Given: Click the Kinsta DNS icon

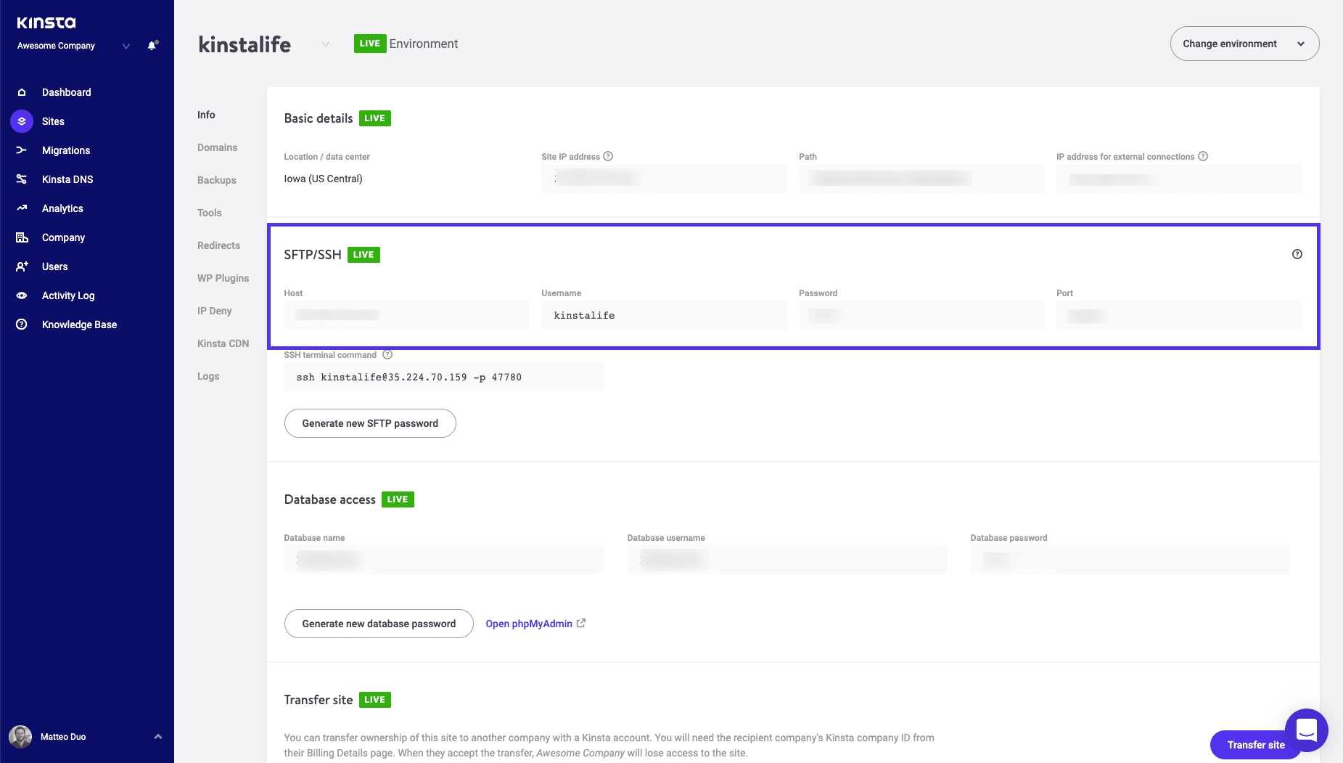Looking at the screenshot, I should coord(22,179).
